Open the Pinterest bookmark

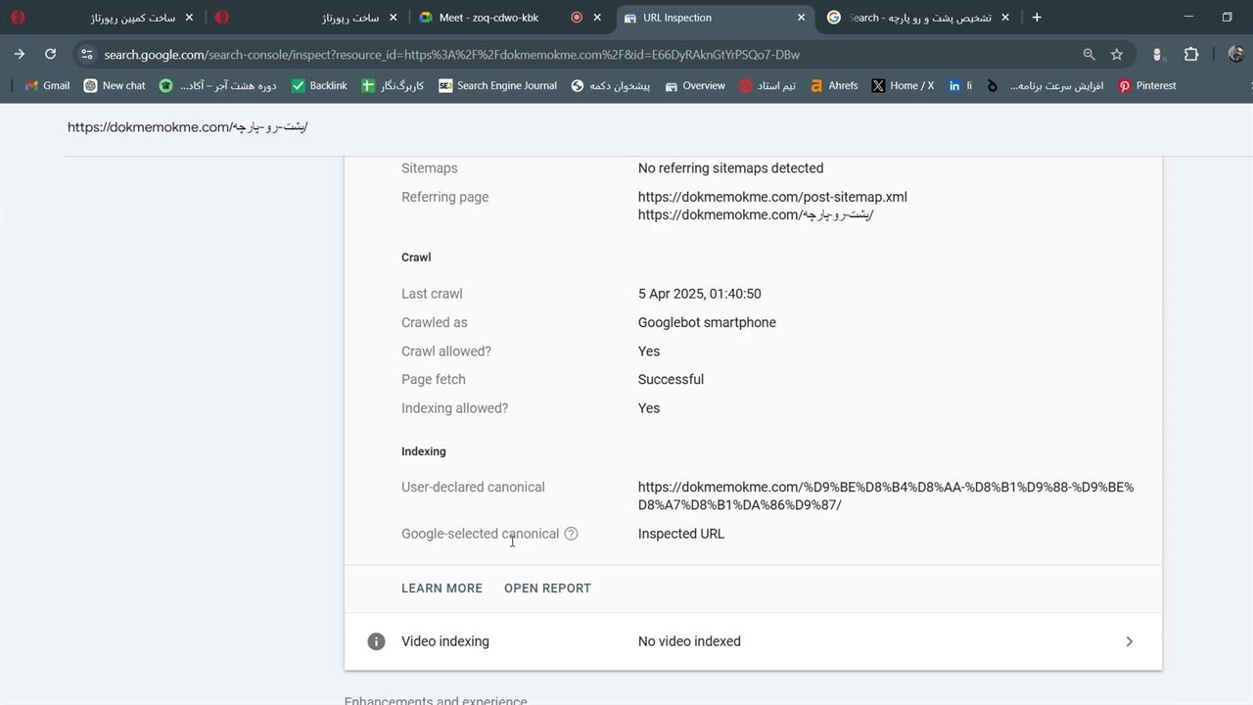click(x=1147, y=86)
